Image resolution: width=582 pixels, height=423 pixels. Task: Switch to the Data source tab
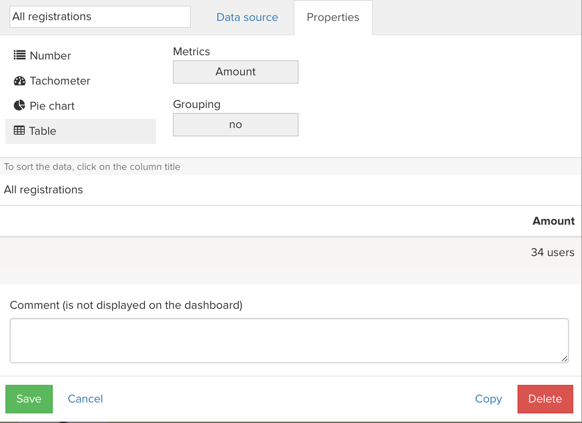(247, 17)
